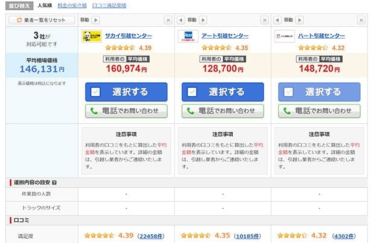Open 10185件 reviews link
This screenshot has height=243, width=374.
[247, 236]
